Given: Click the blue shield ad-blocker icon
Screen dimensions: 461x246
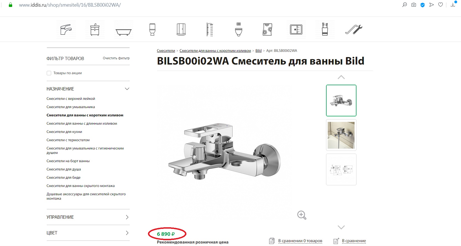Looking at the screenshot, I should (423, 5).
